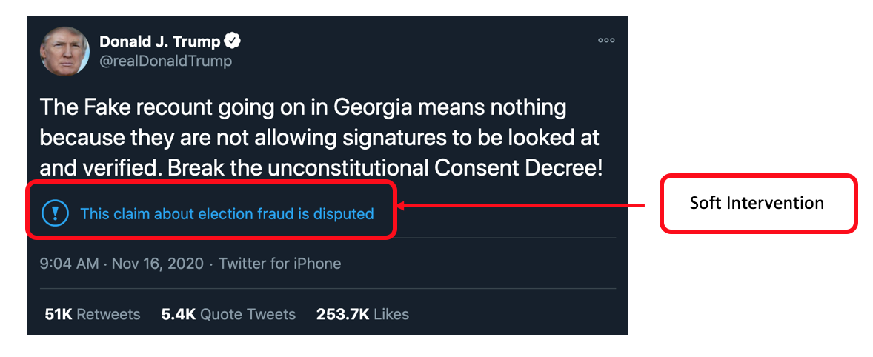Open the disputed election fraud claim link
Viewport: 873px width, 357px height.
[228, 213]
